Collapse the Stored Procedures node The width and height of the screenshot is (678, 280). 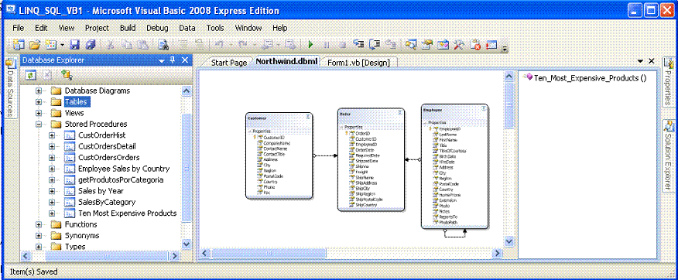[39, 125]
